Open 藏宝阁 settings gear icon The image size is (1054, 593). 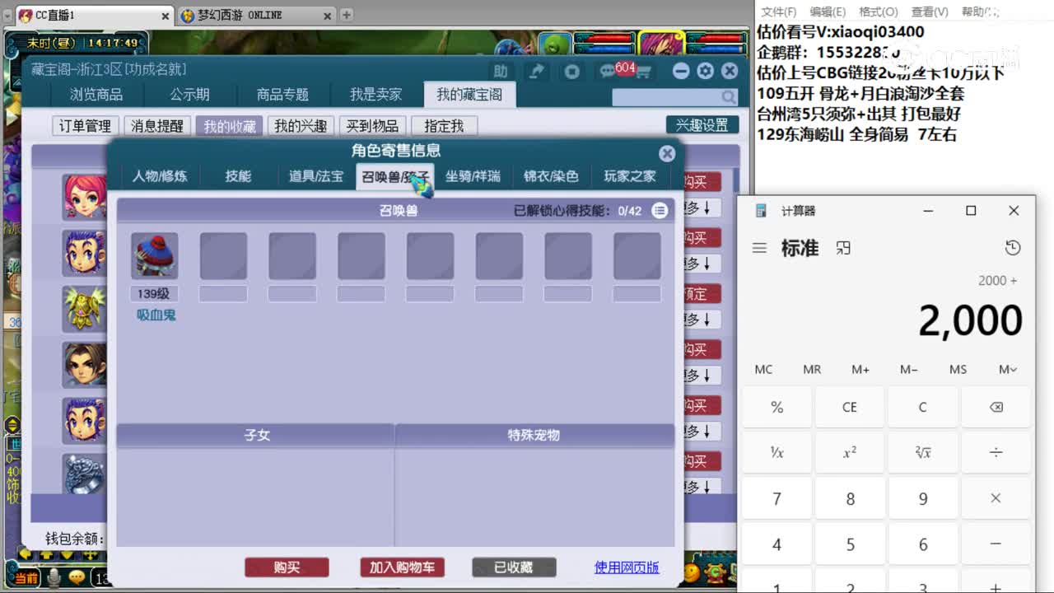(x=705, y=71)
